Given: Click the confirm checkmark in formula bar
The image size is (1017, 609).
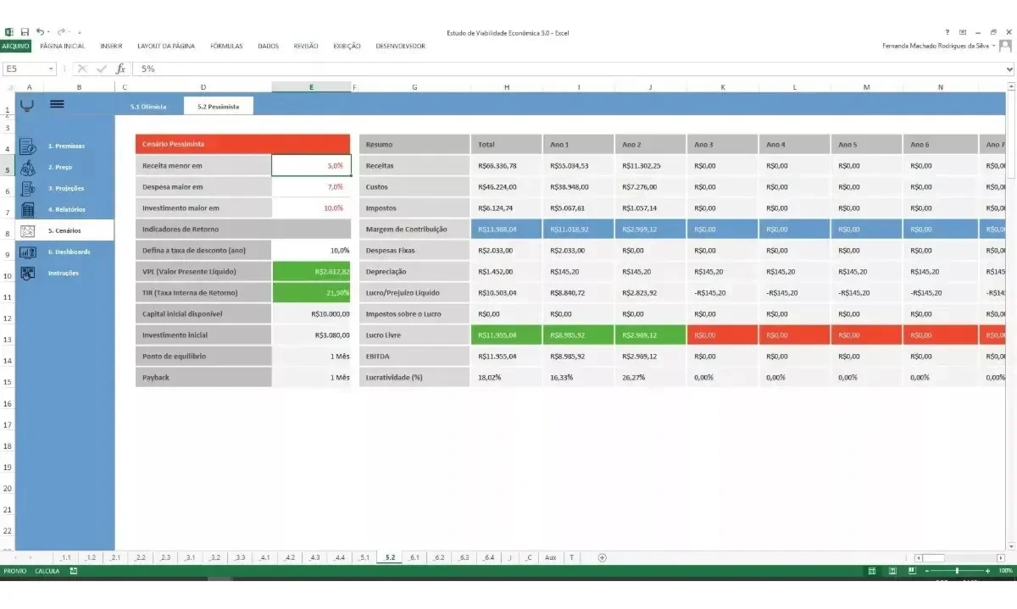Looking at the screenshot, I should 102,69.
